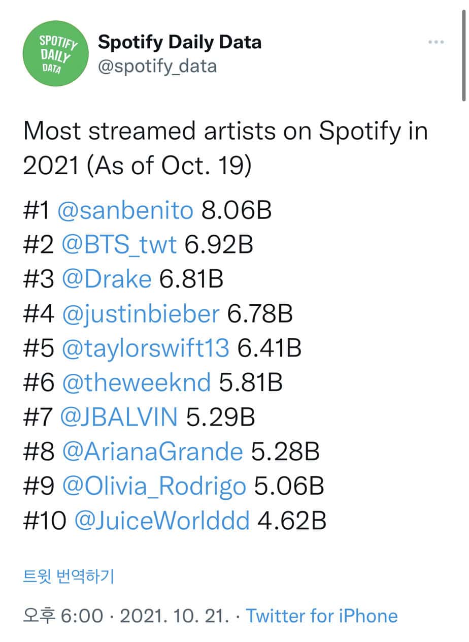Tap the @Olivia_Rodrigo mention

tap(154, 487)
